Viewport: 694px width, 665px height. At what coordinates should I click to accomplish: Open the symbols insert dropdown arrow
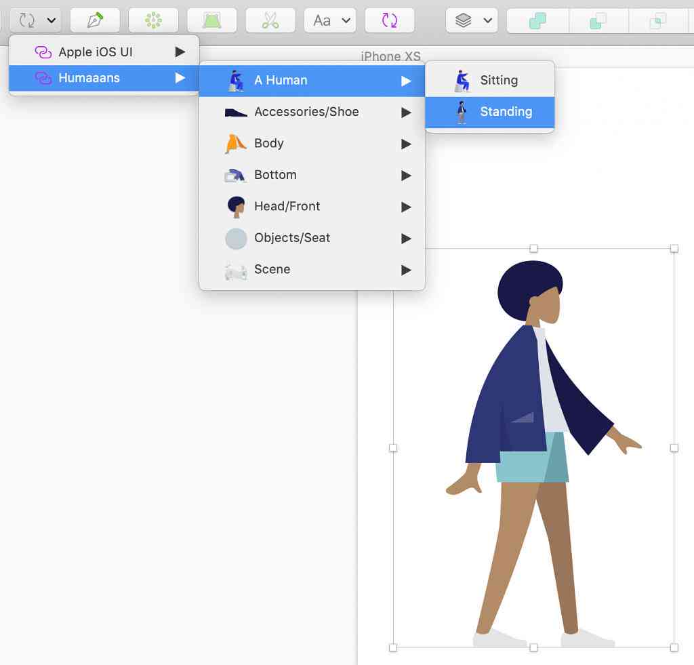click(52, 20)
